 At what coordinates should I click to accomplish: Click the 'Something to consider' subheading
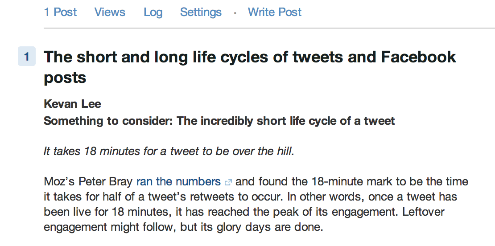coord(219,121)
